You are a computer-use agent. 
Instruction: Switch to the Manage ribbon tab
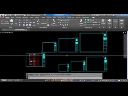(37, 18)
